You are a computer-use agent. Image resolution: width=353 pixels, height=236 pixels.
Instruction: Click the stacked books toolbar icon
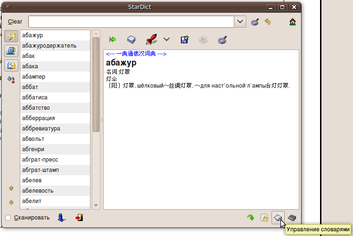click(131, 40)
